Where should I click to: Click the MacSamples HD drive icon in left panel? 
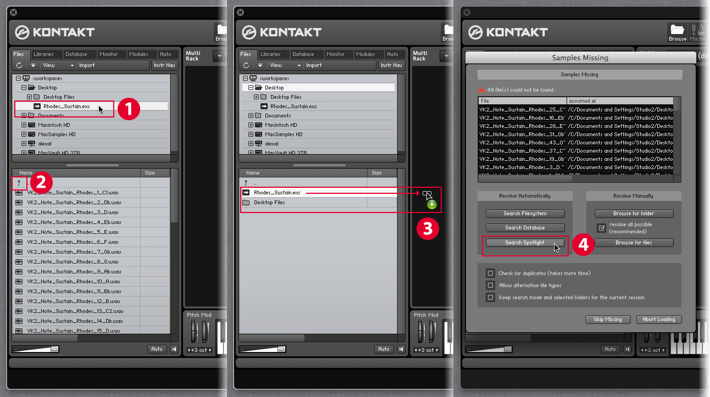tap(31, 135)
